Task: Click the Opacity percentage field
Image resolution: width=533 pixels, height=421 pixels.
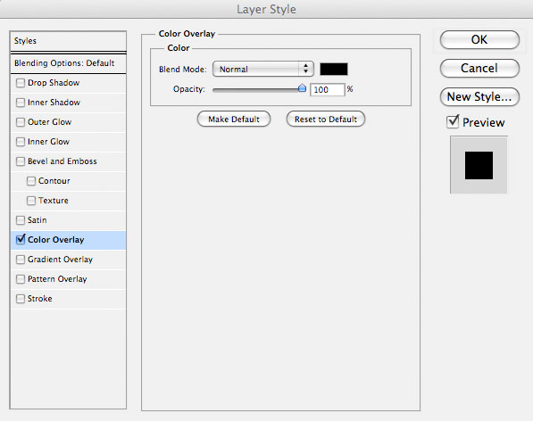Action: [328, 89]
